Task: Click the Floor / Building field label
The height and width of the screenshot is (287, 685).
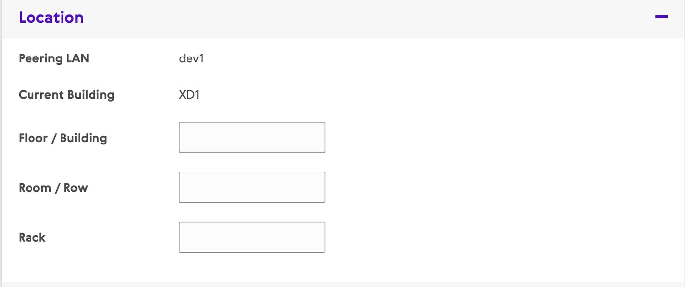Action: pyautogui.click(x=62, y=138)
